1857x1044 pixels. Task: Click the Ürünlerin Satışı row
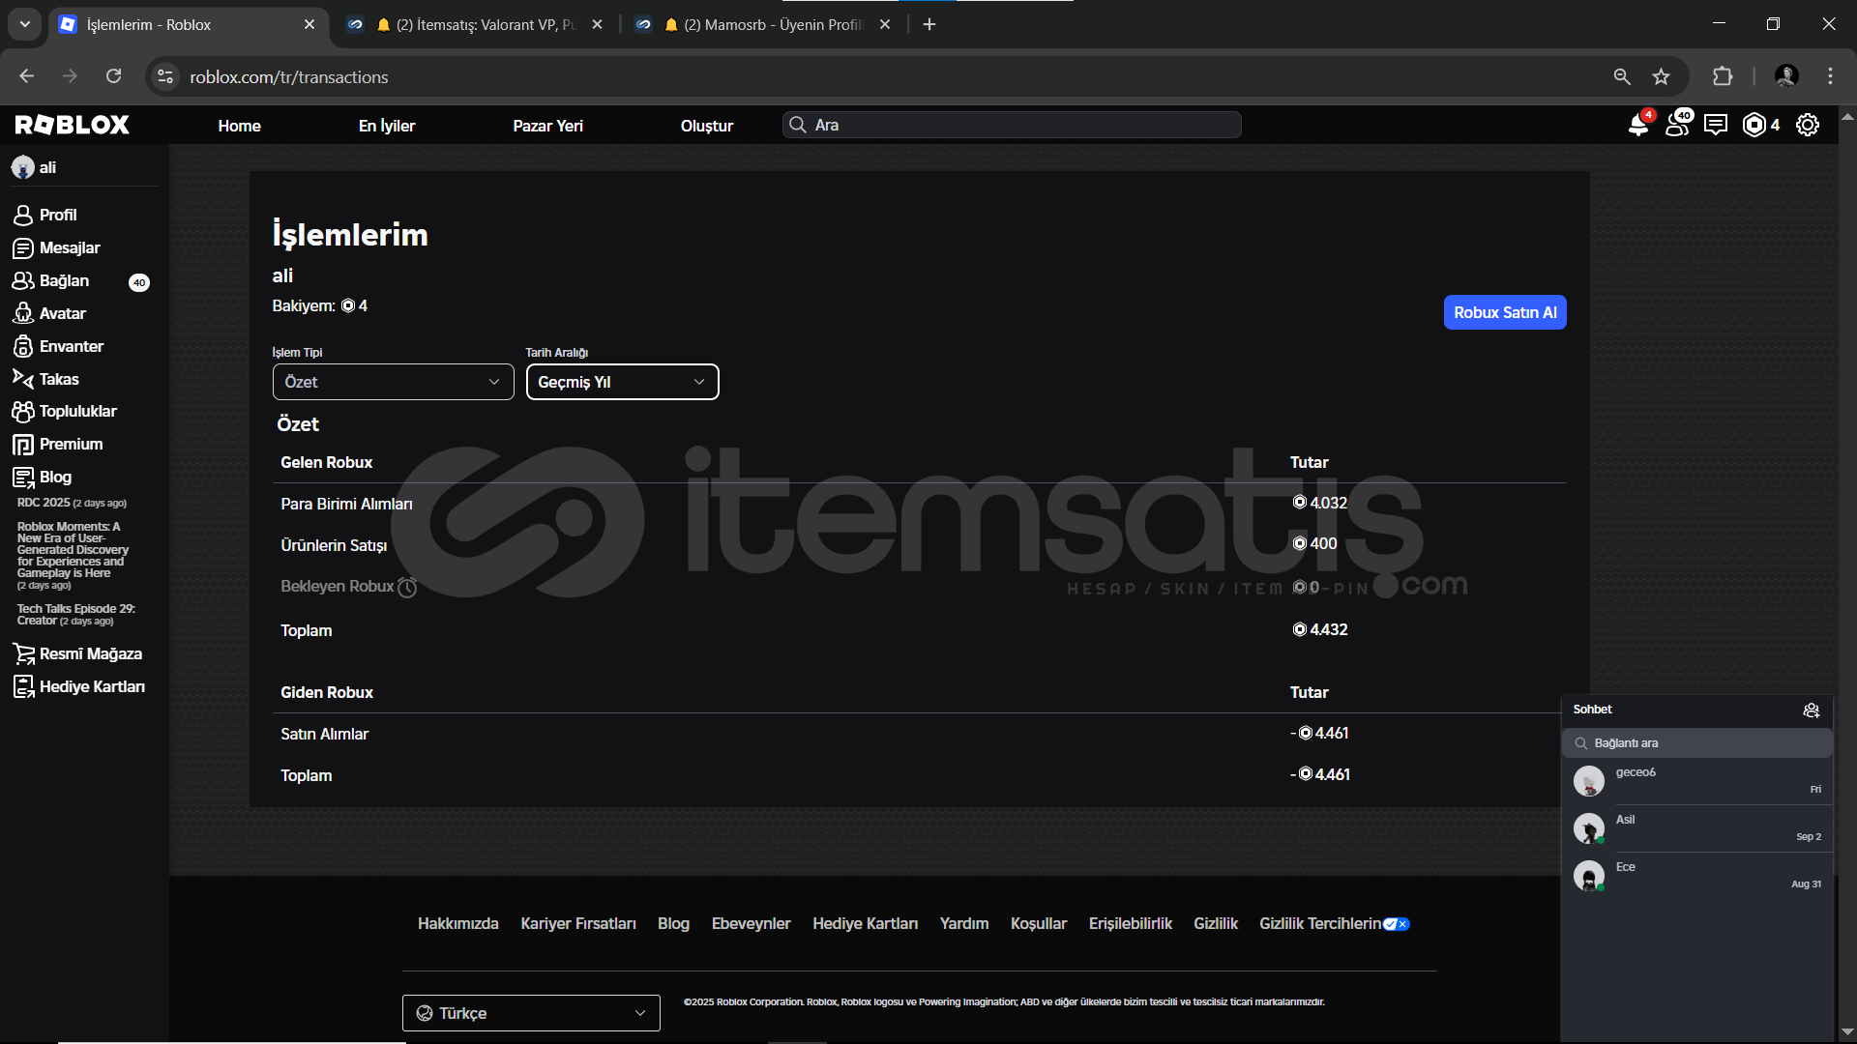[919, 545]
